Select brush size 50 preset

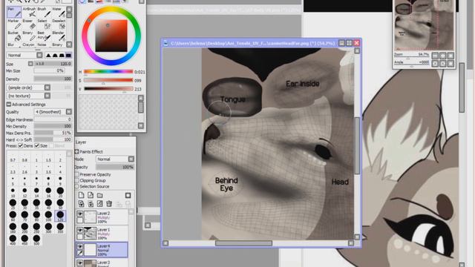[x=60, y=204]
